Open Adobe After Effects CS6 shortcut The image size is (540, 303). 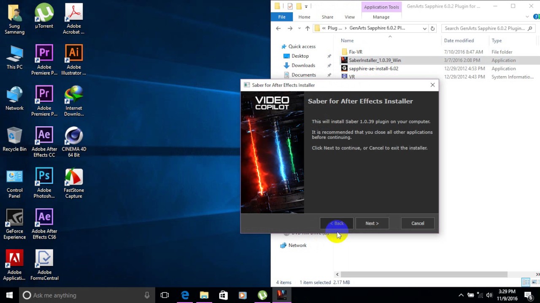point(44,224)
